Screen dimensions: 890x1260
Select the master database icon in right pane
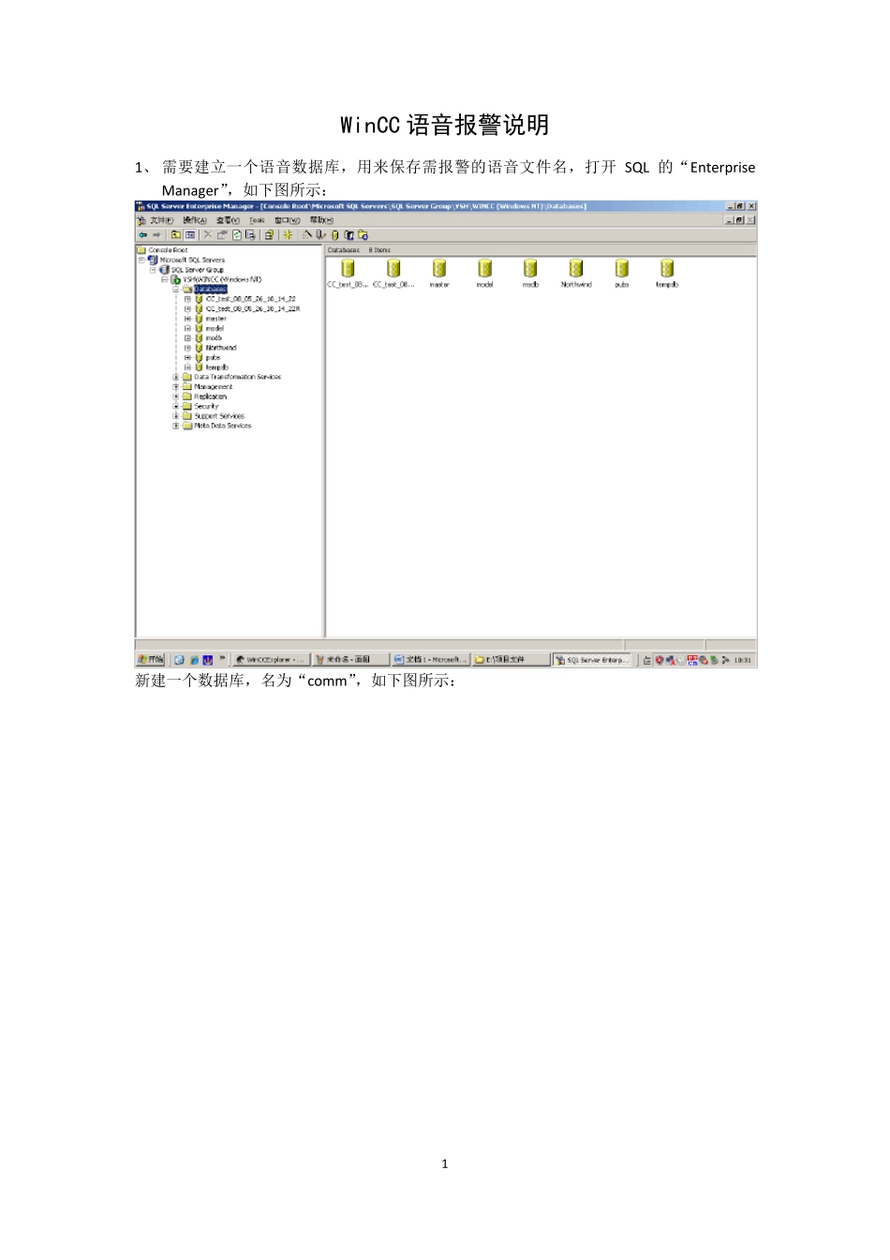[x=439, y=269]
